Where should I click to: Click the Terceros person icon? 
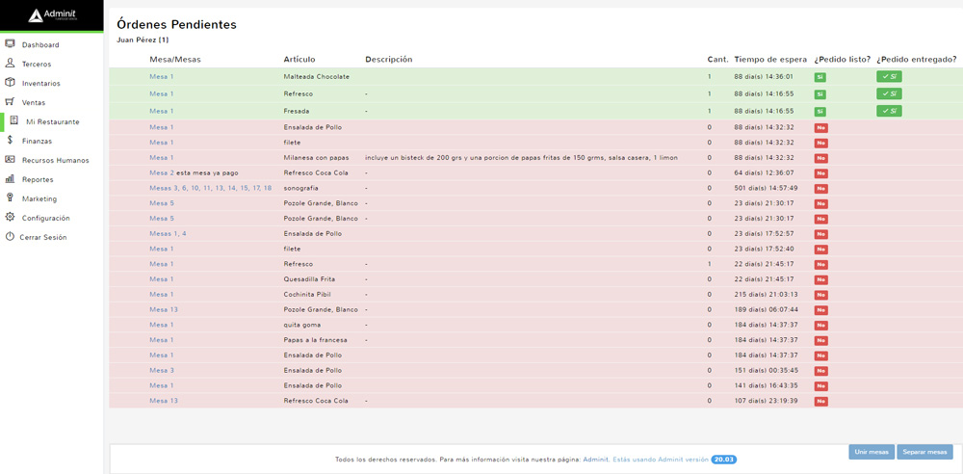pyautogui.click(x=11, y=64)
